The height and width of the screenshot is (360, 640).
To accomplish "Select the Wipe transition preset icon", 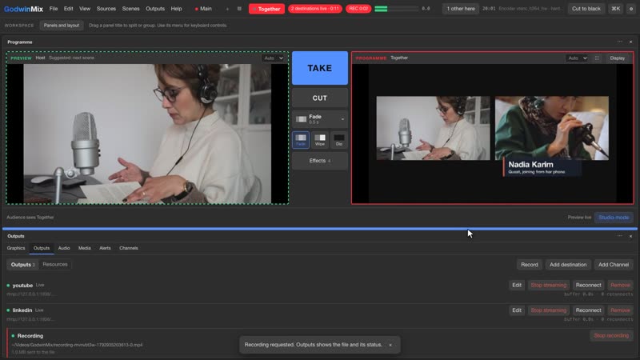I will click(x=320, y=140).
